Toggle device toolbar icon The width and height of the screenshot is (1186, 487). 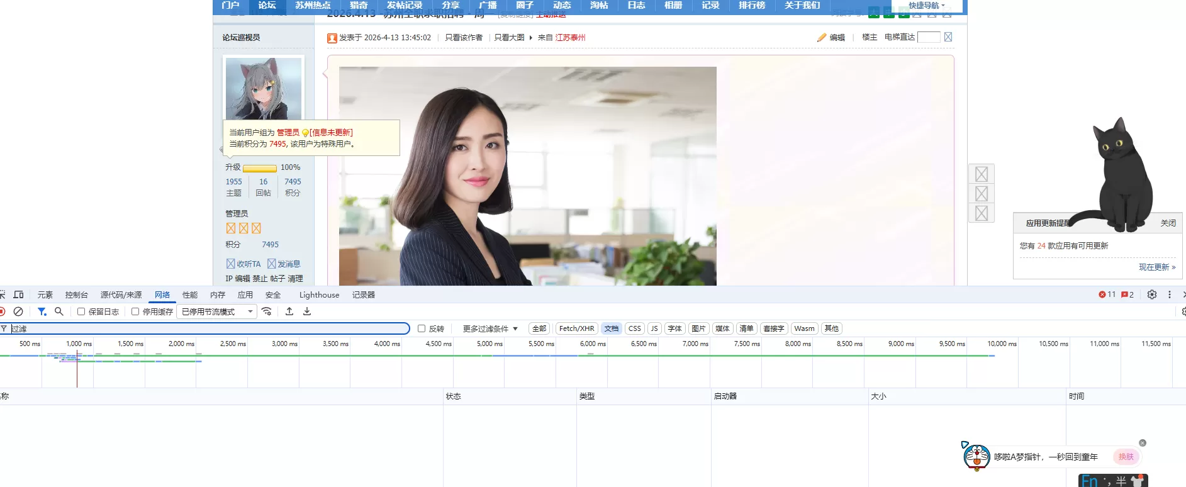[19, 294]
